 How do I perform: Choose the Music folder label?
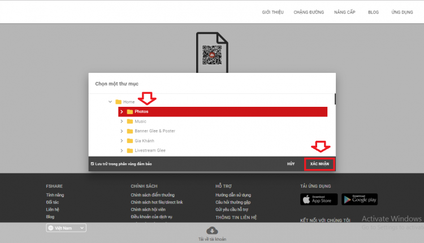140,121
